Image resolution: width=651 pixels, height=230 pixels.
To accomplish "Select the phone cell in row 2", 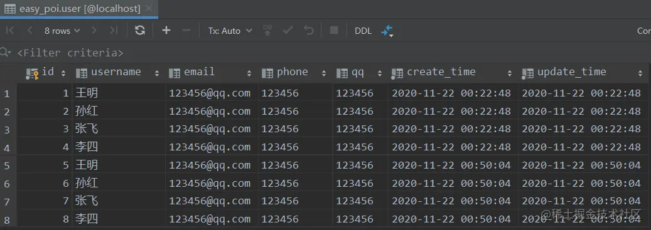I will (x=295, y=111).
